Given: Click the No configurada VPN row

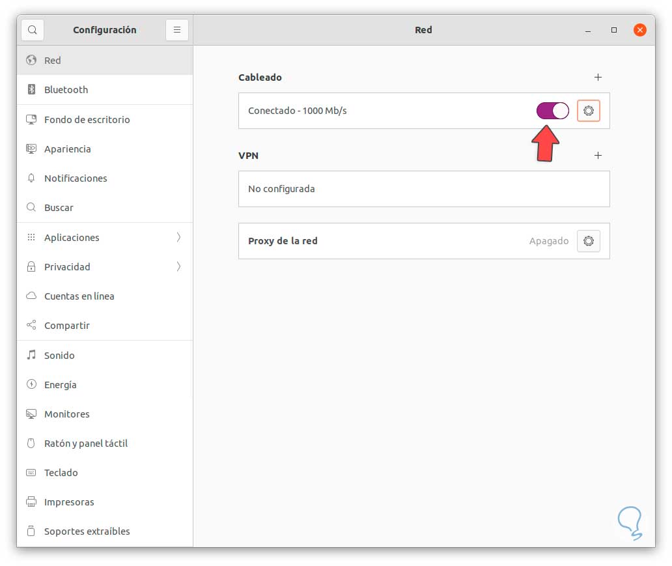Looking at the screenshot, I should point(424,189).
